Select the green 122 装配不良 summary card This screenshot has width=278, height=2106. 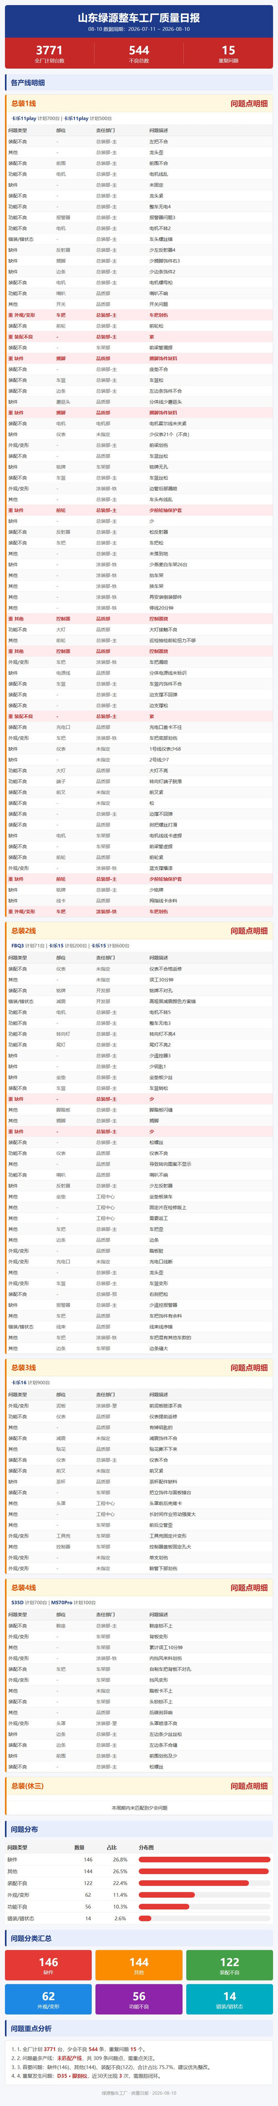tap(229, 1965)
